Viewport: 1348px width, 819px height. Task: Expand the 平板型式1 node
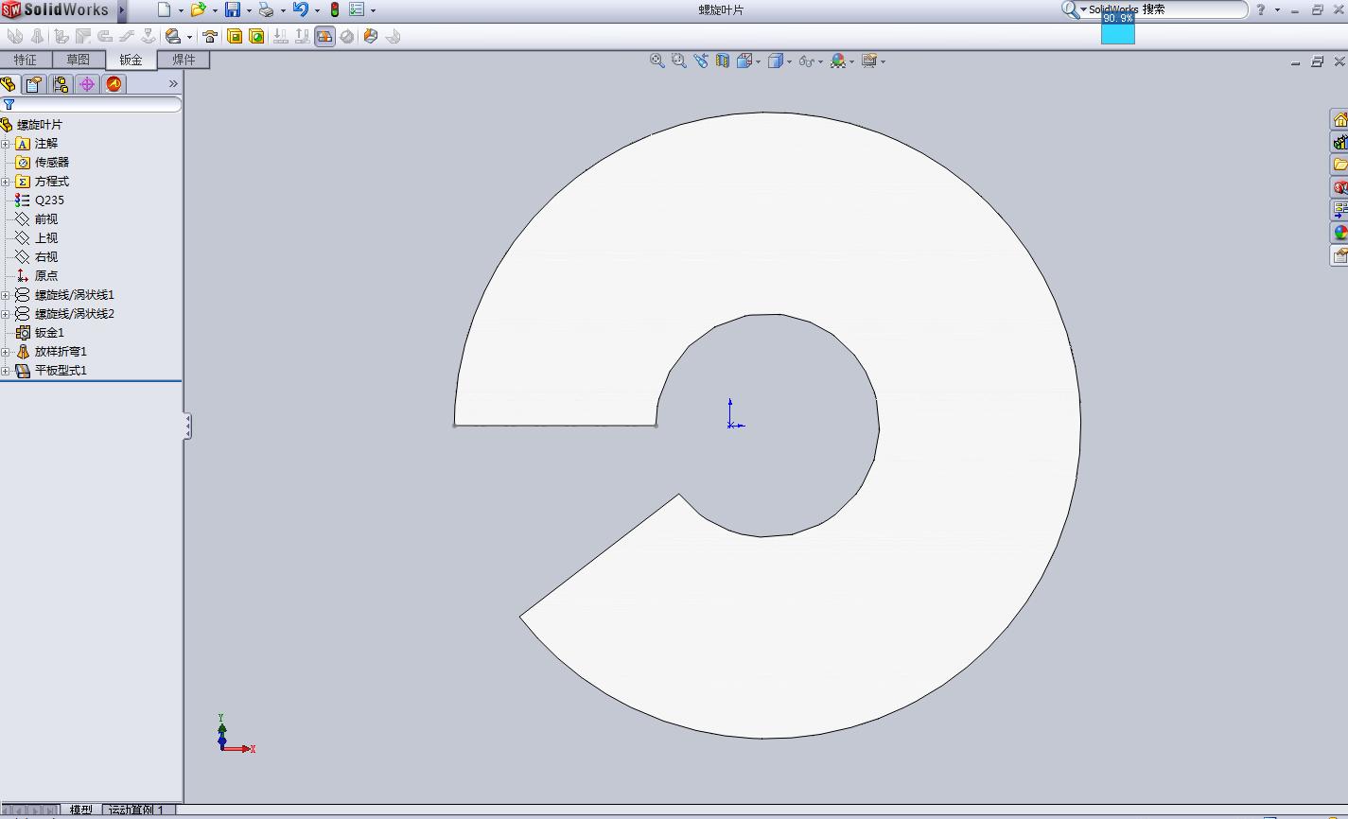6,371
